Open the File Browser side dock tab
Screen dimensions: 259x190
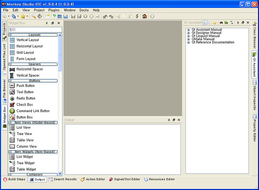4,91
